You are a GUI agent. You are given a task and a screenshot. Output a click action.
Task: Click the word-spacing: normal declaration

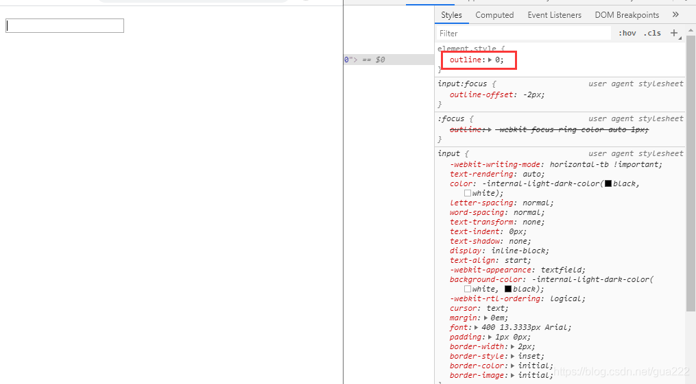(497, 213)
